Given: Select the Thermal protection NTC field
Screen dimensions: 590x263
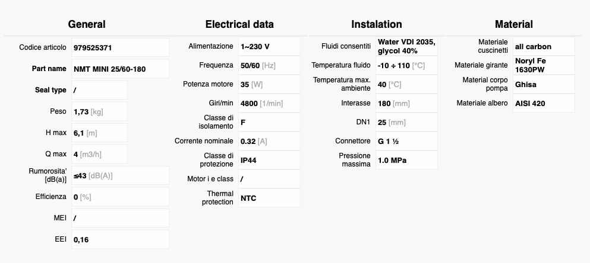Looking at the screenshot, I should (269, 198).
